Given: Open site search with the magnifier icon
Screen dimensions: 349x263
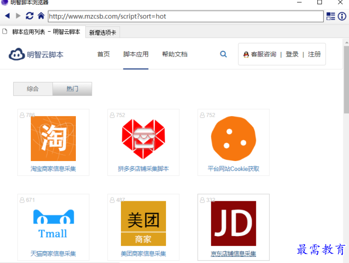Looking at the screenshot, I should coord(223,54).
